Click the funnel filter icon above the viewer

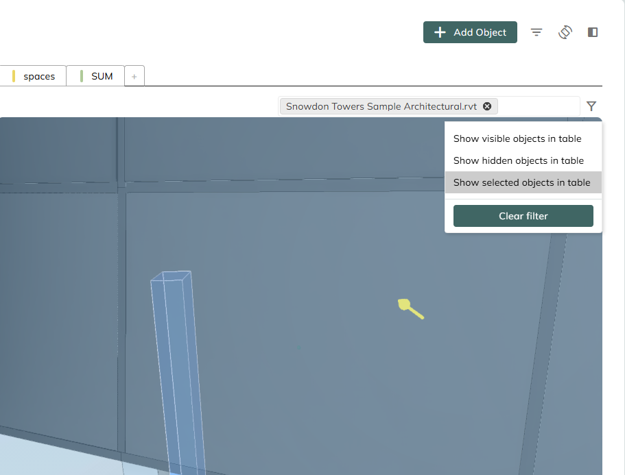click(x=591, y=106)
